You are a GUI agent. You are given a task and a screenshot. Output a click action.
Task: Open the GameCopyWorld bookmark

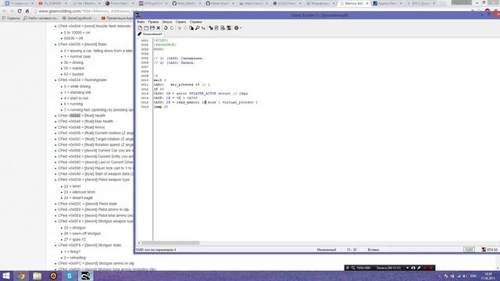[79, 18]
